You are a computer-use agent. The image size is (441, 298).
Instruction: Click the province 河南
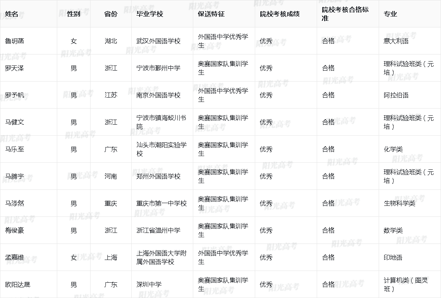[x=111, y=176]
